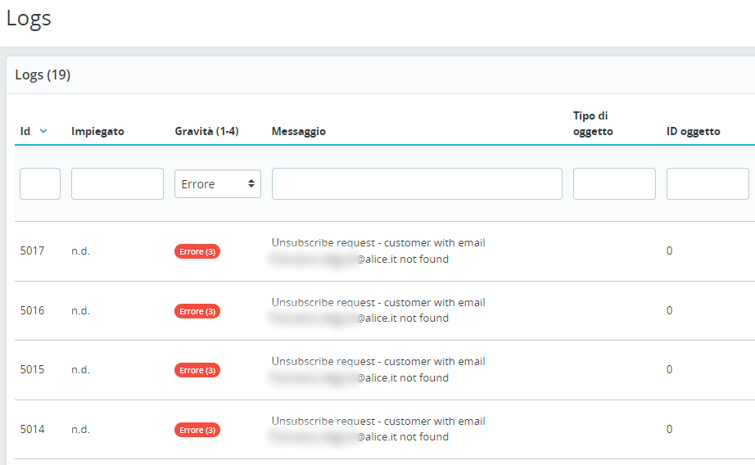Click the Logs (19) panel heading
Viewport: 755px width, 465px height.
[43, 75]
